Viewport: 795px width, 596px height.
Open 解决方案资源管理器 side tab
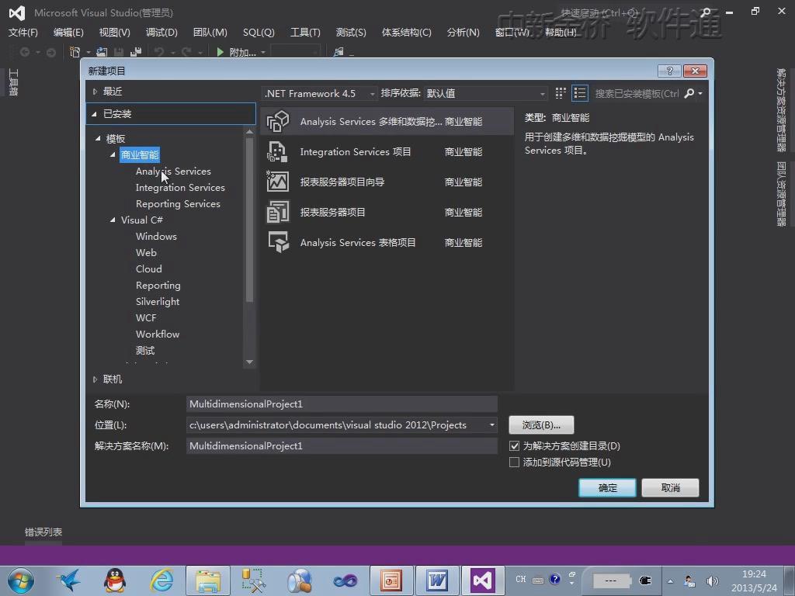781,110
